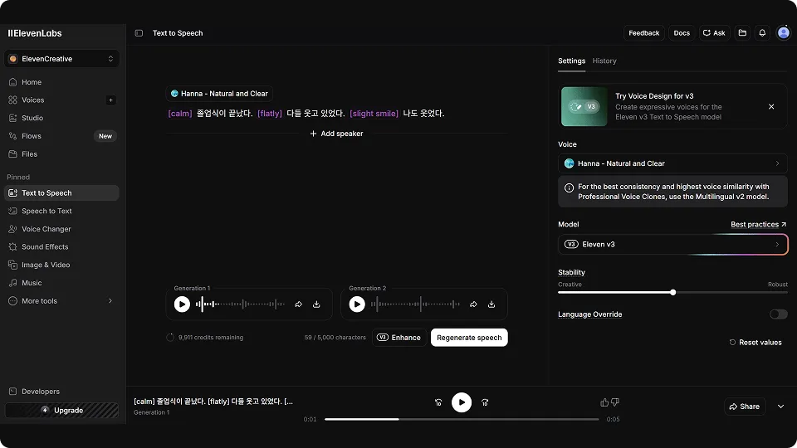Expand More tools submenu
The width and height of the screenshot is (797, 448).
(61, 300)
